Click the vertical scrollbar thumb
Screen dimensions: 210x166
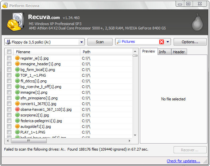coord(135,56)
